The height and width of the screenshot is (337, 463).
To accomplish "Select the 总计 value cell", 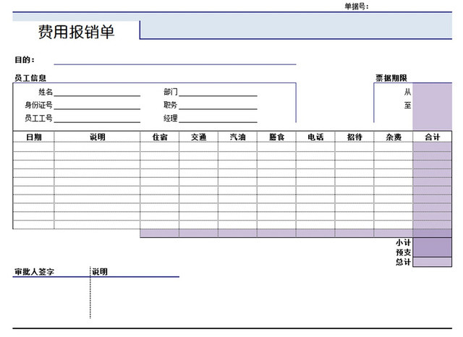I will click(x=432, y=262).
